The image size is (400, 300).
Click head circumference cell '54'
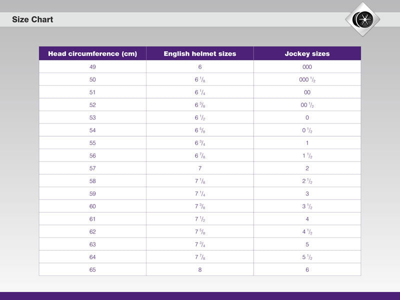coord(92,130)
